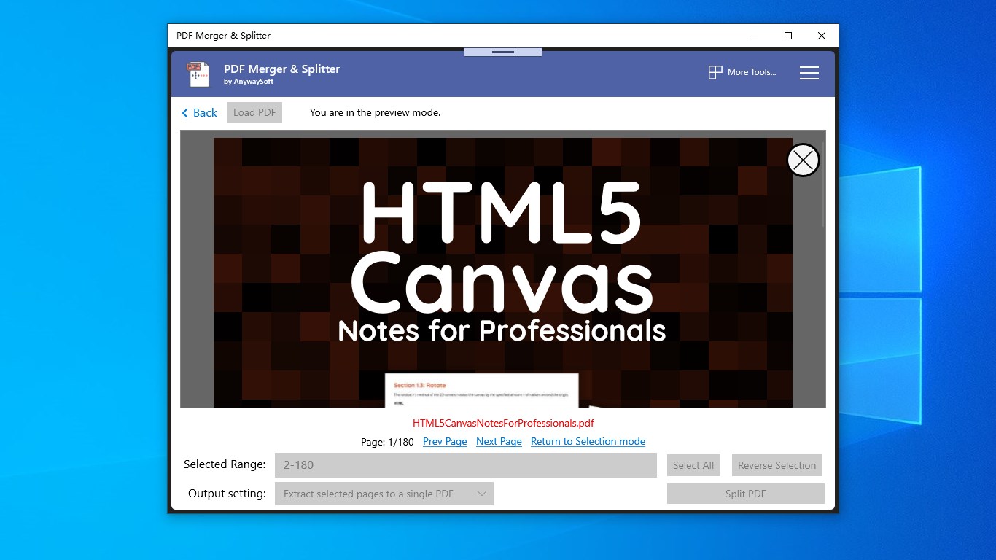Image resolution: width=996 pixels, height=560 pixels.
Task: Click Return to Selection mode
Action: (588, 441)
